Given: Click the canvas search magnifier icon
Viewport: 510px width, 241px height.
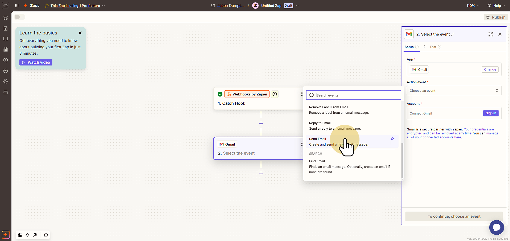Looking at the screenshot, I should 46,235.
